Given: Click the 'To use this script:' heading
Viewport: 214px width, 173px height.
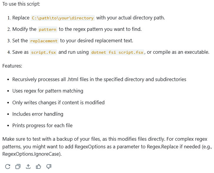Looking at the screenshot, I should (21, 4).
